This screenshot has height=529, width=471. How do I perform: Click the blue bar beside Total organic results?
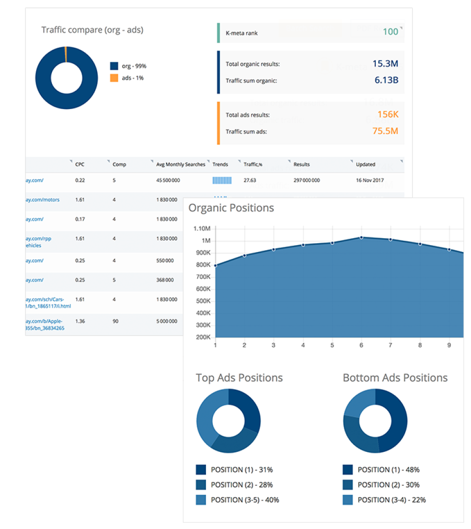click(218, 73)
